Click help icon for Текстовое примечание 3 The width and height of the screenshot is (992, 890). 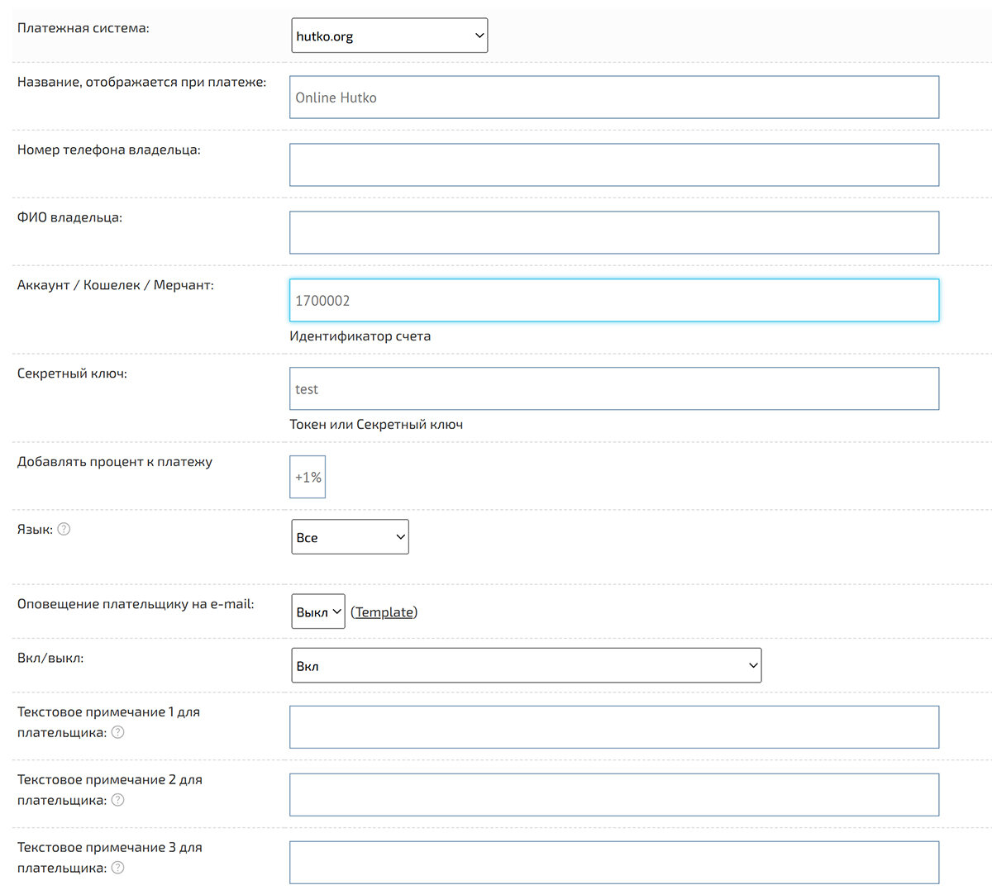pyautogui.click(x=118, y=868)
